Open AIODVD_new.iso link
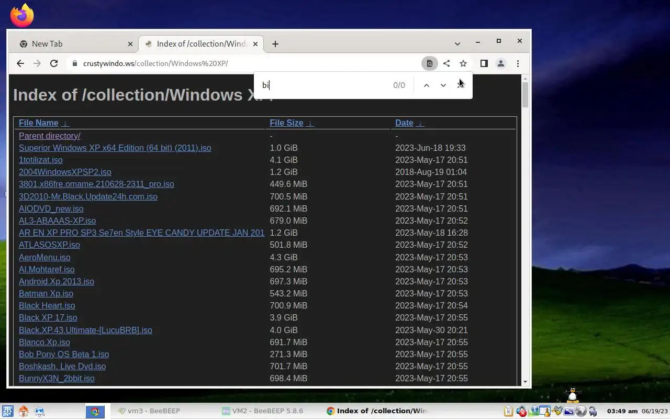This screenshot has height=419, width=670. 51,209
